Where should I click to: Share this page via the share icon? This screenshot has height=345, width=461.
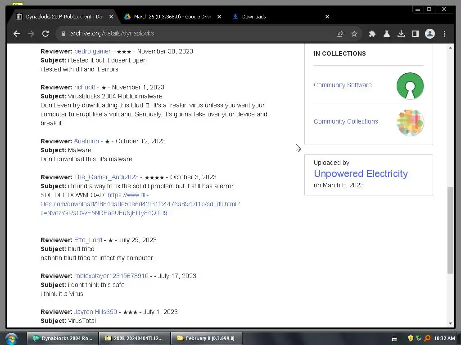point(340,34)
